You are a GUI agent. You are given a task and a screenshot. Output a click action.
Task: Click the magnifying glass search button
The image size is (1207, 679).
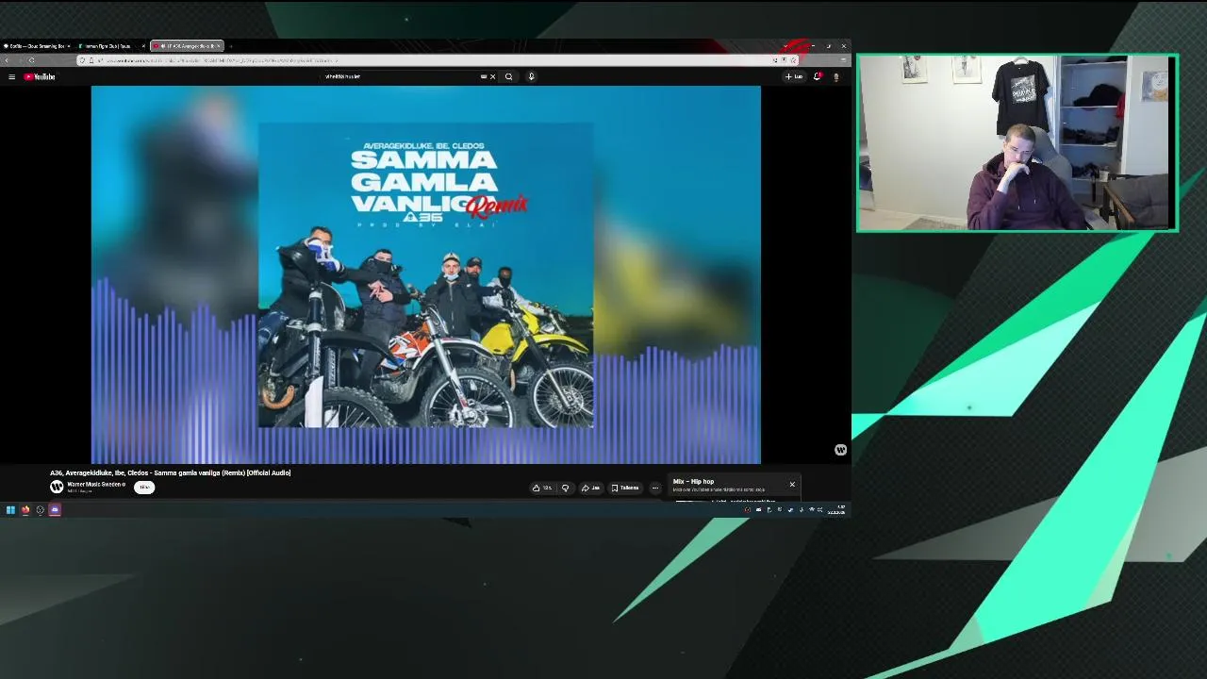[509, 76]
